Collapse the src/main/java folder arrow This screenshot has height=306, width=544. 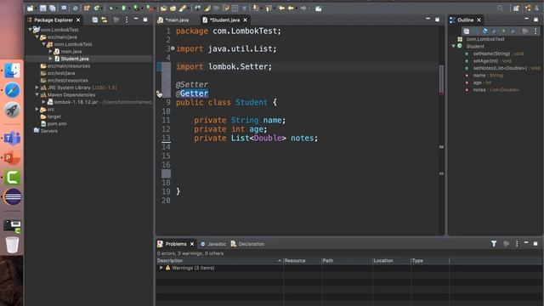(x=37, y=37)
